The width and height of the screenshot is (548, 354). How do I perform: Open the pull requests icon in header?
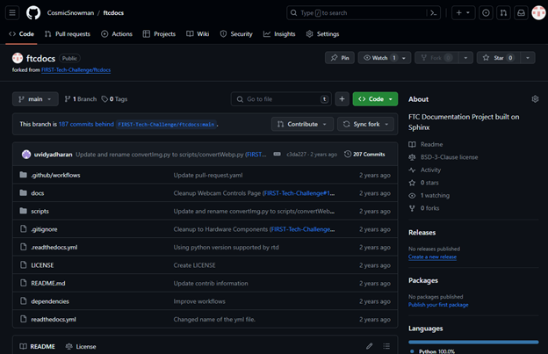pyautogui.click(x=503, y=13)
